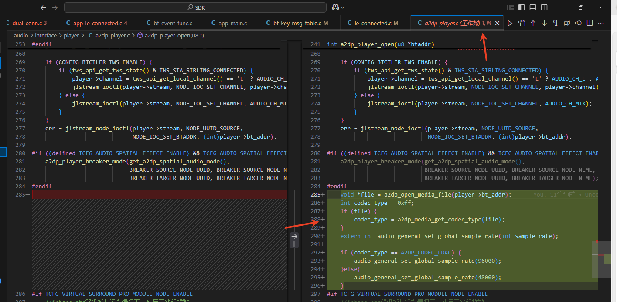Viewport: 617px width, 302px height.
Task: Jump to previous change with up arrow
Action: (533, 23)
